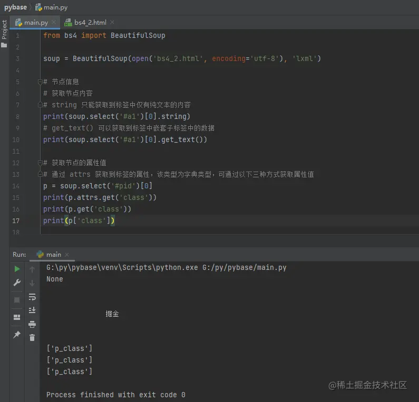Click 掘金 text in console output
The image size is (419, 402).
pos(112,314)
